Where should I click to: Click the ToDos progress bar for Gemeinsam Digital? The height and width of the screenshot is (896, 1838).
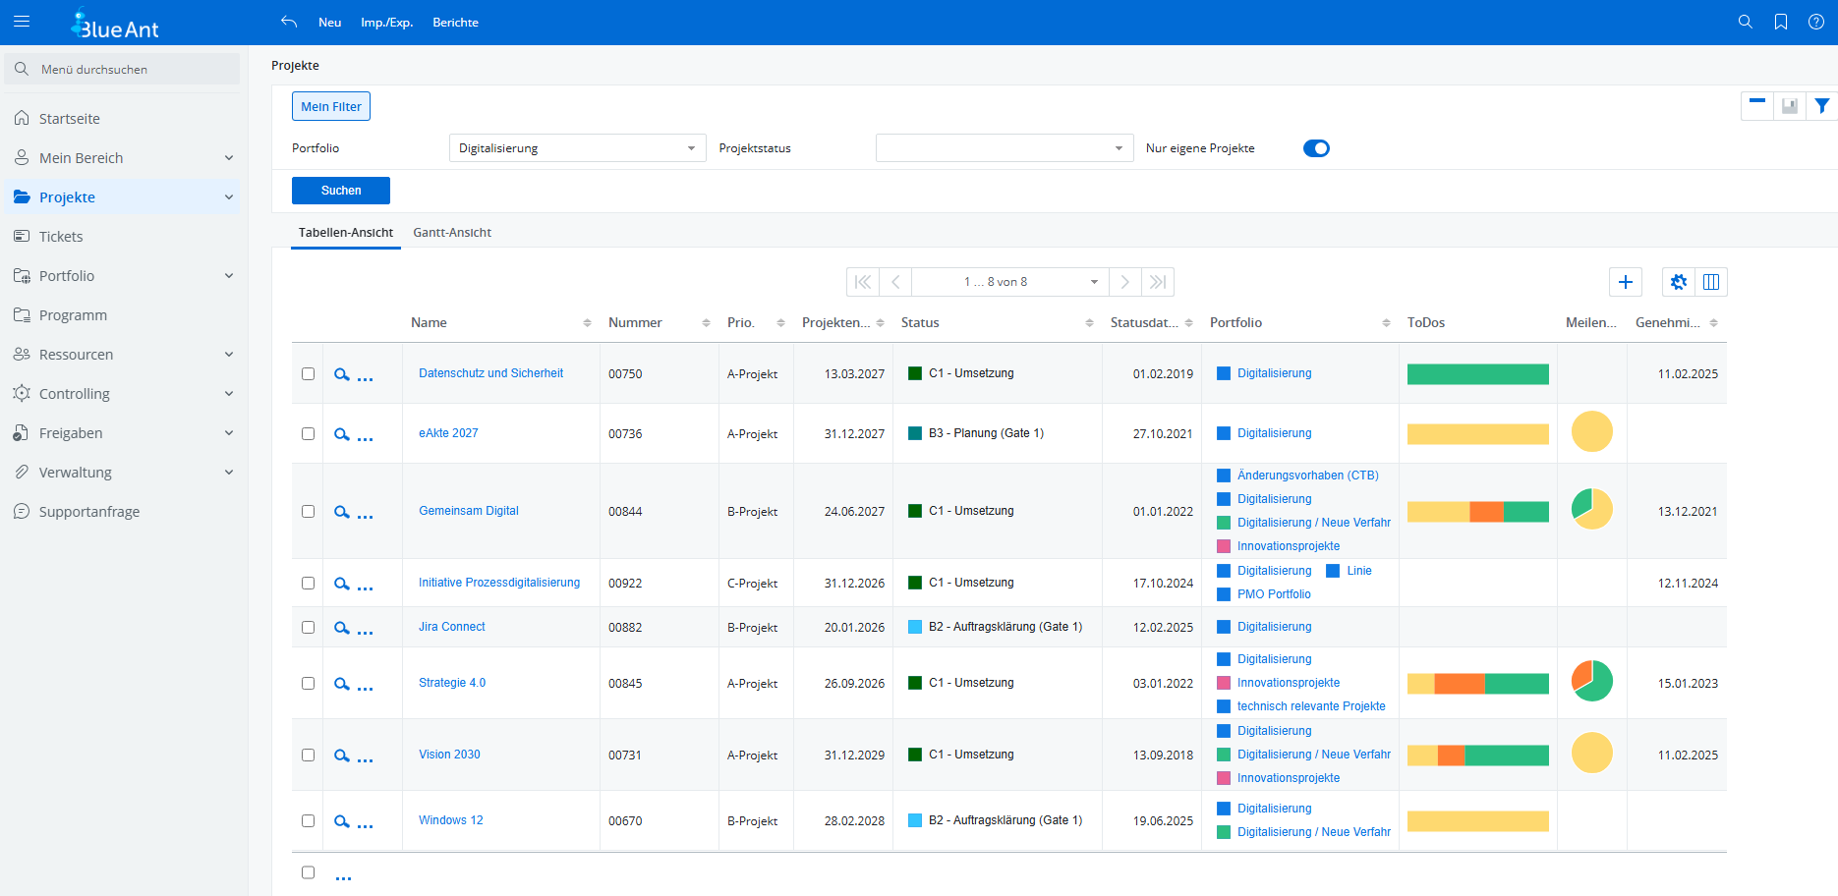1477,512
